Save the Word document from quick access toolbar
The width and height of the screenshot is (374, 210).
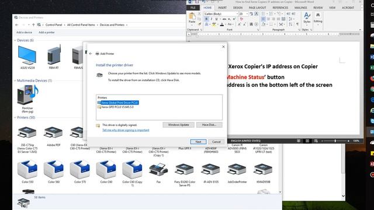coord(197,2)
